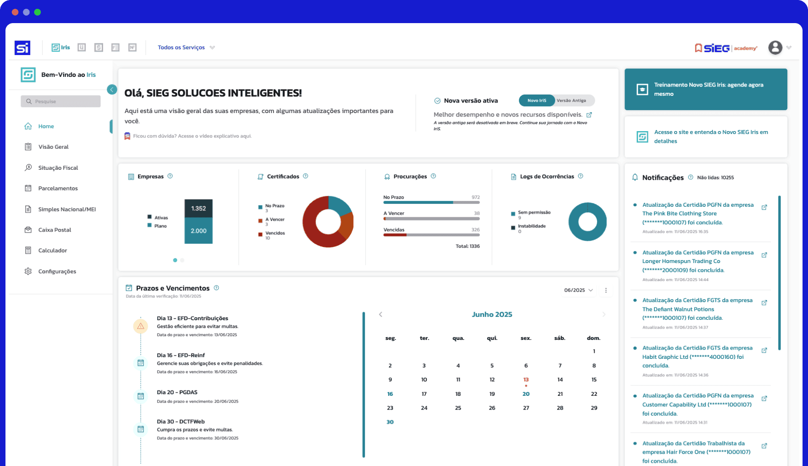Click the help icon beside Notificações title
Image resolution: width=808 pixels, height=466 pixels.
(x=691, y=177)
